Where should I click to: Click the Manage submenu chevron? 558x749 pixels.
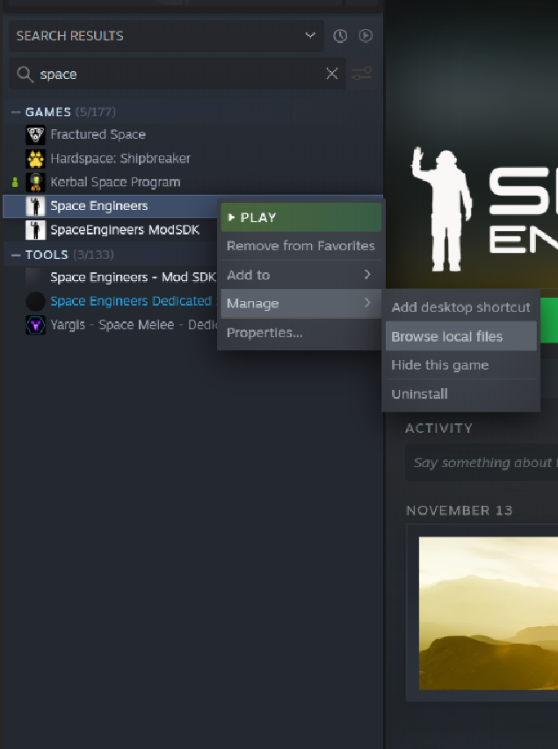[x=367, y=303]
